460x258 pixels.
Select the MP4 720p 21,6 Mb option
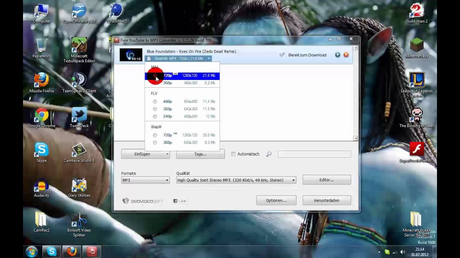pyautogui.click(x=182, y=76)
